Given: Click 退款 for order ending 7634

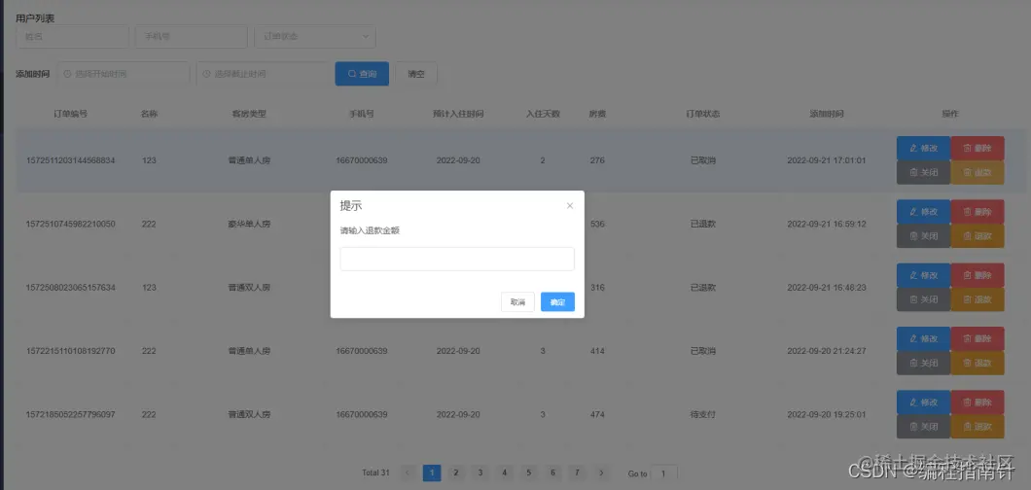Looking at the screenshot, I should (978, 299).
